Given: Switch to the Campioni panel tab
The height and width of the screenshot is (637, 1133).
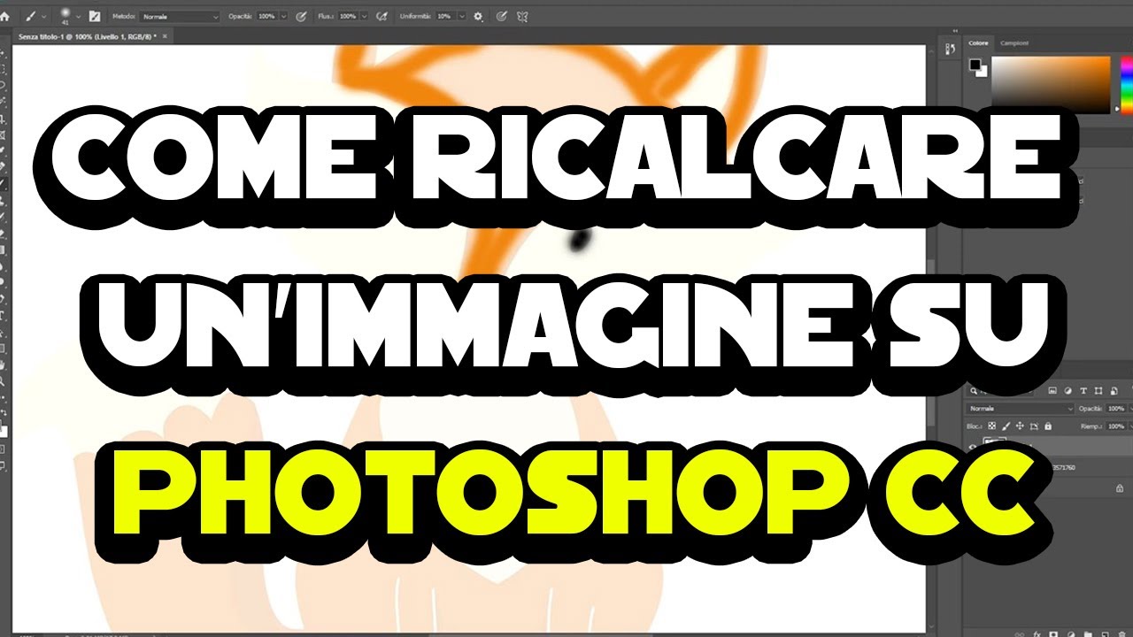Looking at the screenshot, I should coord(1014,43).
